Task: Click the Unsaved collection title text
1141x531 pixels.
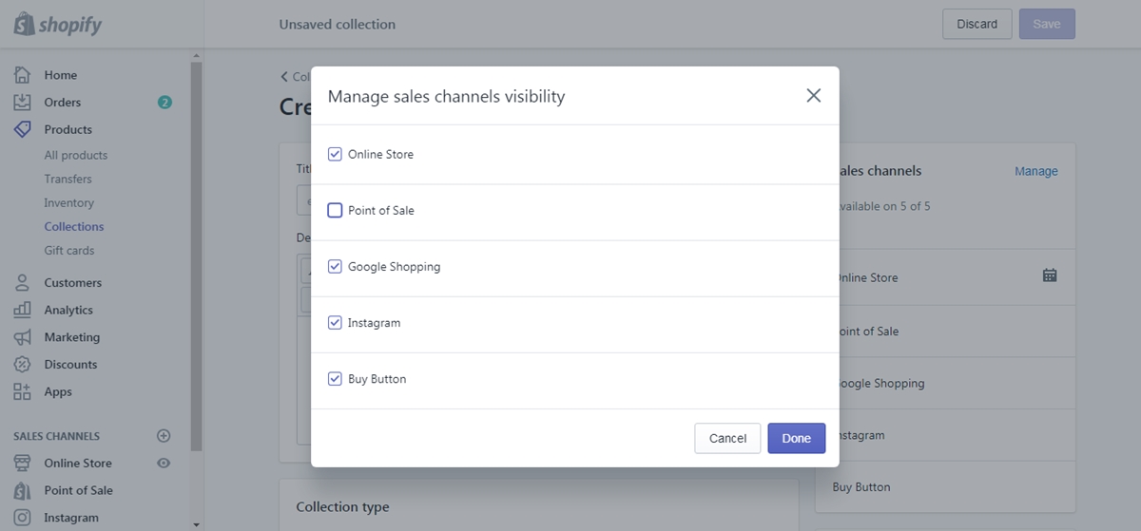Action: click(x=338, y=24)
